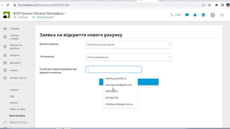Open the notifications bell icon
230x129 pixels.
click(195, 15)
